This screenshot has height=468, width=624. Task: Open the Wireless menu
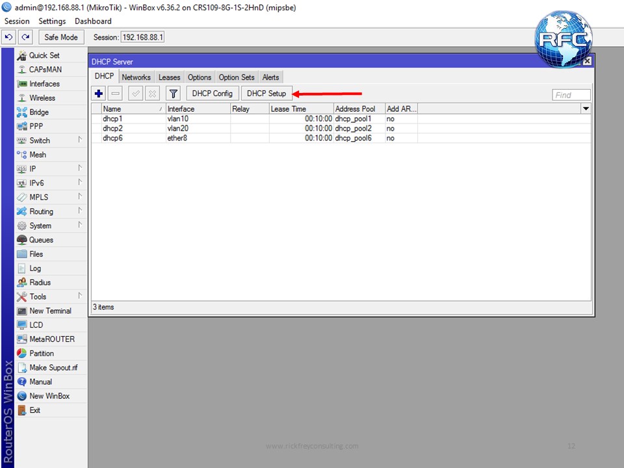point(51,98)
